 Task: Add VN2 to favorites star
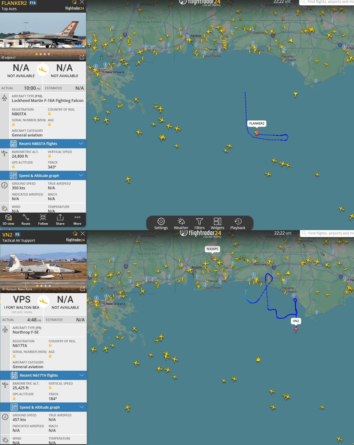point(75,233)
